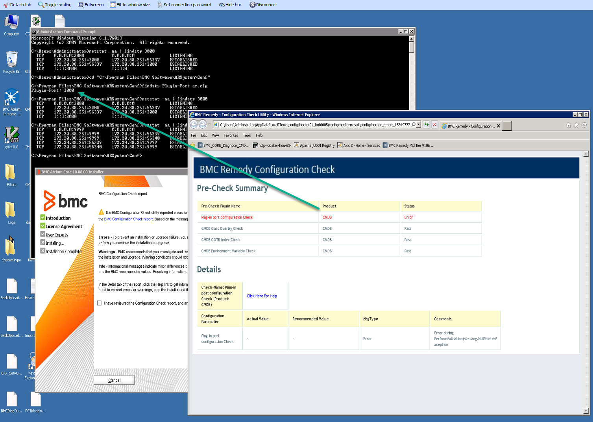Click the Add to favorites bar star icon
The width and height of the screenshot is (593, 422).
point(193,145)
